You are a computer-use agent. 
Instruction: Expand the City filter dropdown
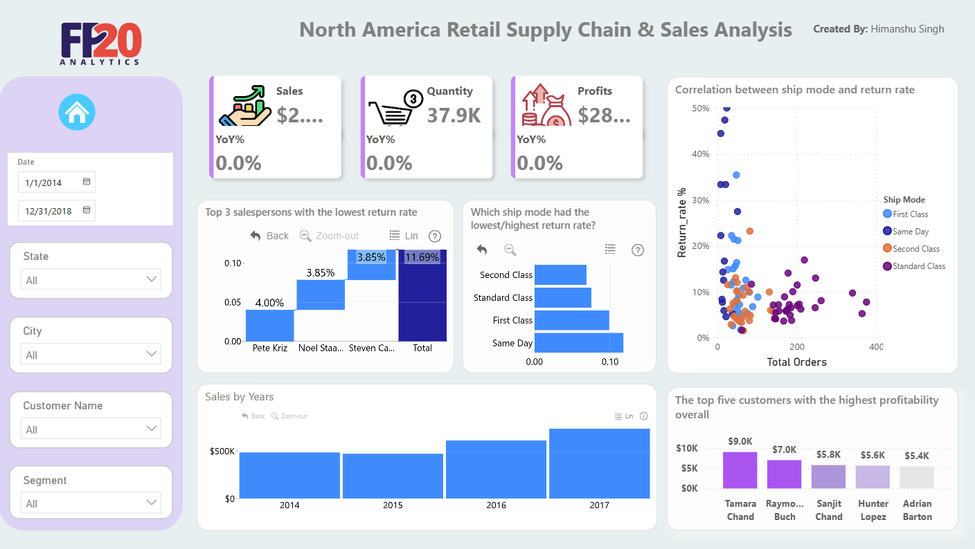click(x=91, y=354)
